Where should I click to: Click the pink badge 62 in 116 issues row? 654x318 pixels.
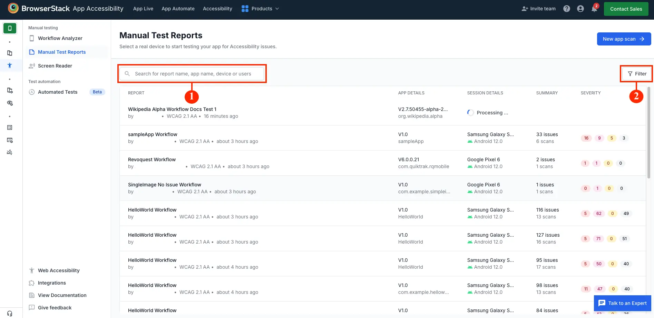(x=599, y=214)
